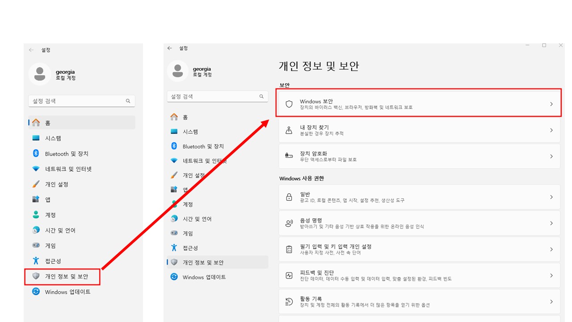
Task: Click 일반 padlock icon
Action: [289, 197]
